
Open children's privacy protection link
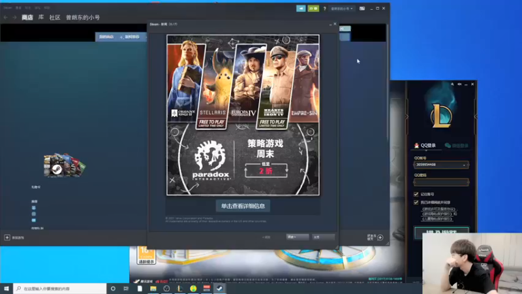[x=437, y=219]
